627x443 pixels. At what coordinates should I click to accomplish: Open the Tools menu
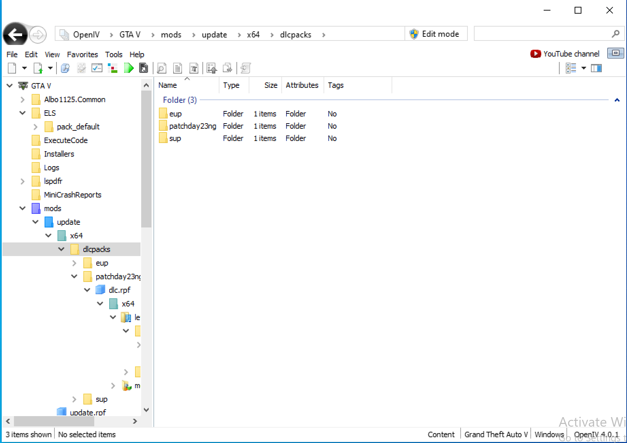point(114,54)
